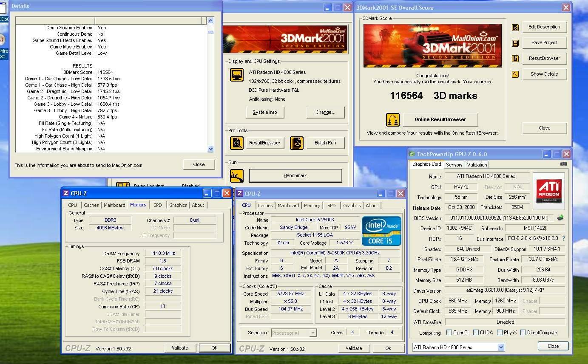Click the Change... button
This screenshot has height=364, width=588.
click(325, 113)
